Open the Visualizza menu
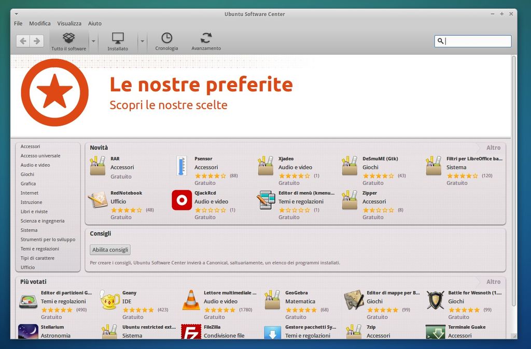This screenshot has height=349, width=531. pyautogui.click(x=69, y=23)
